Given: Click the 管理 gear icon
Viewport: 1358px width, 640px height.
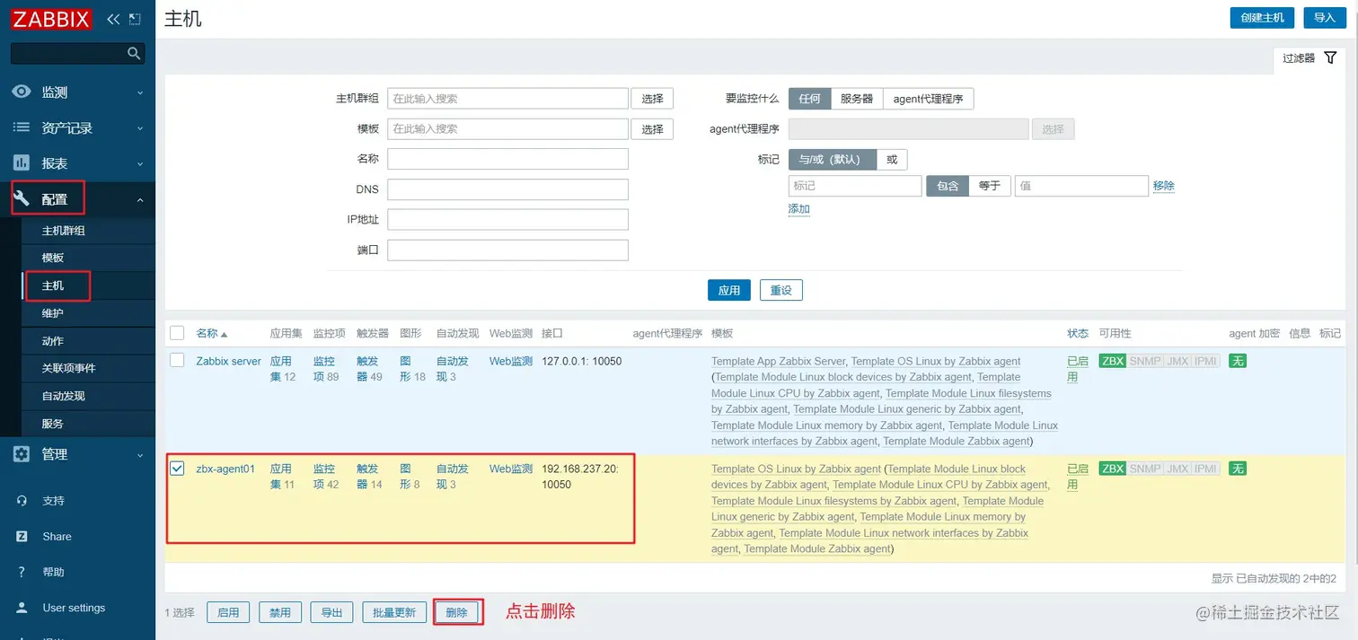Looking at the screenshot, I should coord(22,454).
